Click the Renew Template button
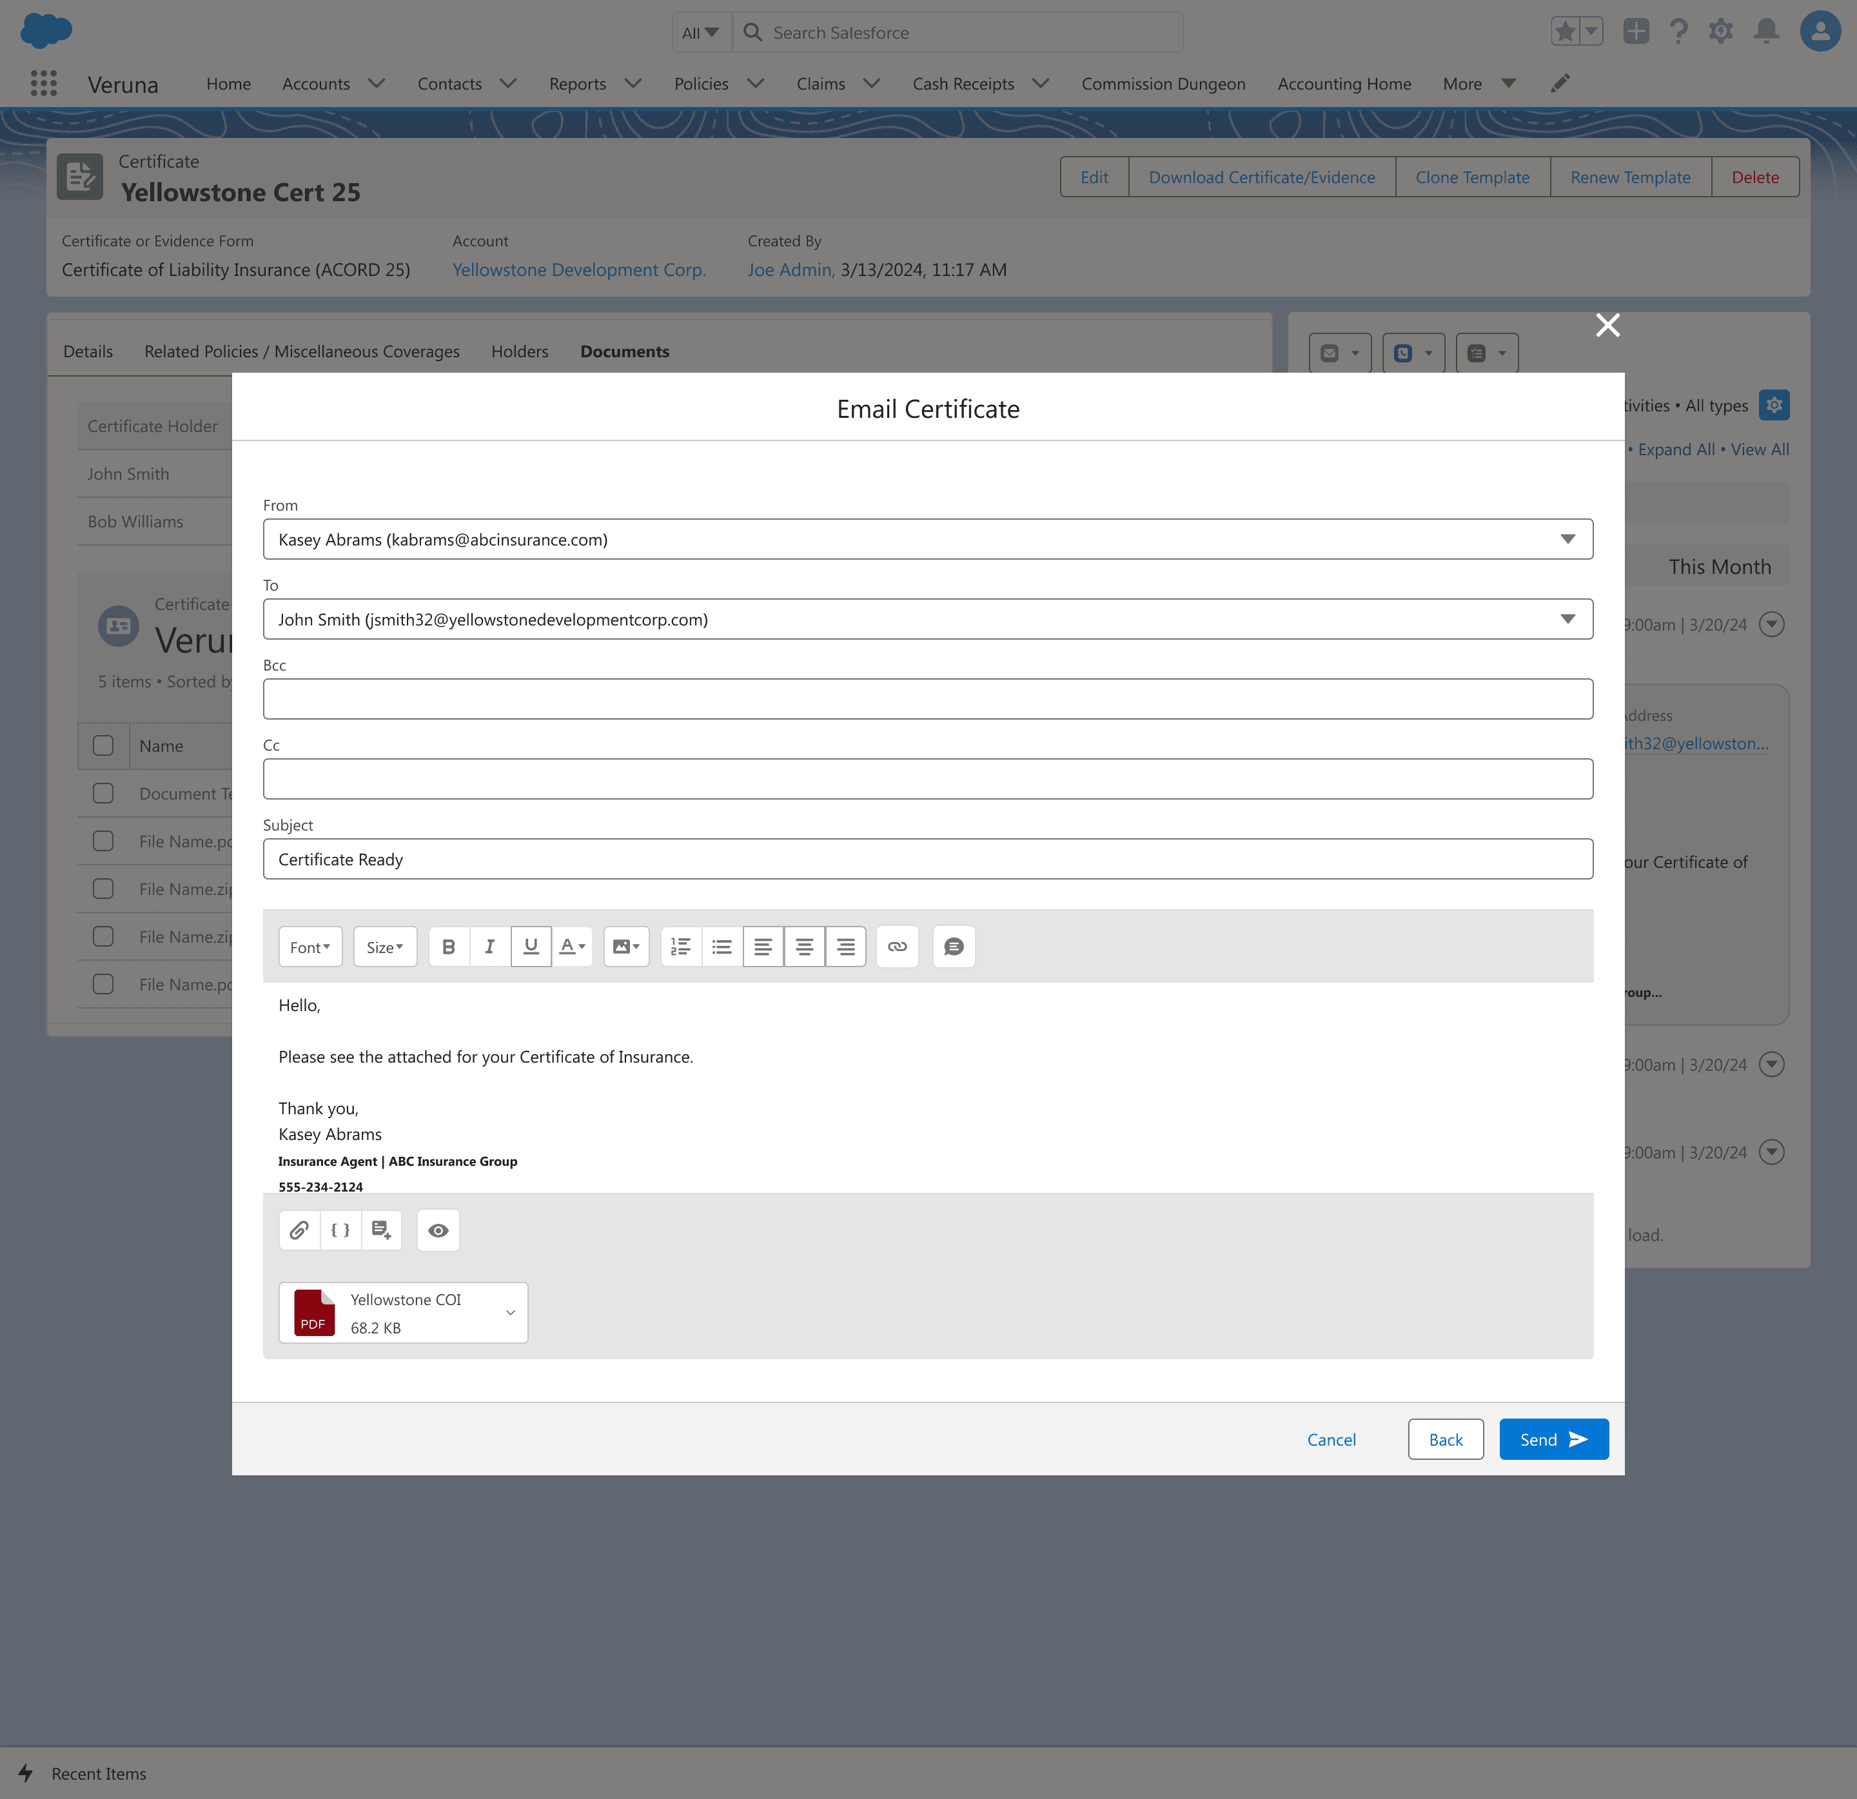Image resolution: width=1857 pixels, height=1799 pixels. coord(1629,177)
